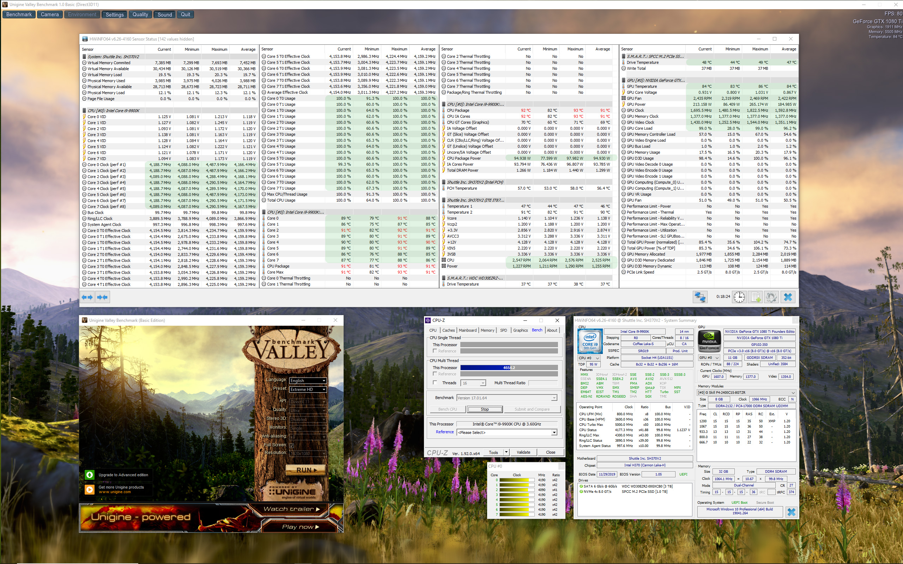Screen dimensions: 903x564
Task: Click the System section header icon
Action: point(84,57)
